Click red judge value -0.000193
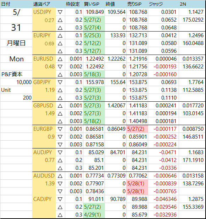 coord(163,67)
